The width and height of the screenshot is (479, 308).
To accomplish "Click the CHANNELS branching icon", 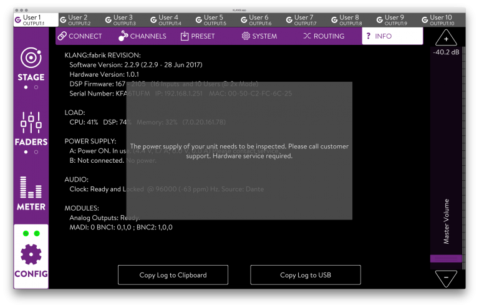I will point(123,36).
